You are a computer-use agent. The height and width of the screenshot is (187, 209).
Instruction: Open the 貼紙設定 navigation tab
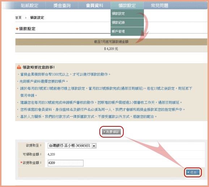(x=30, y=5)
